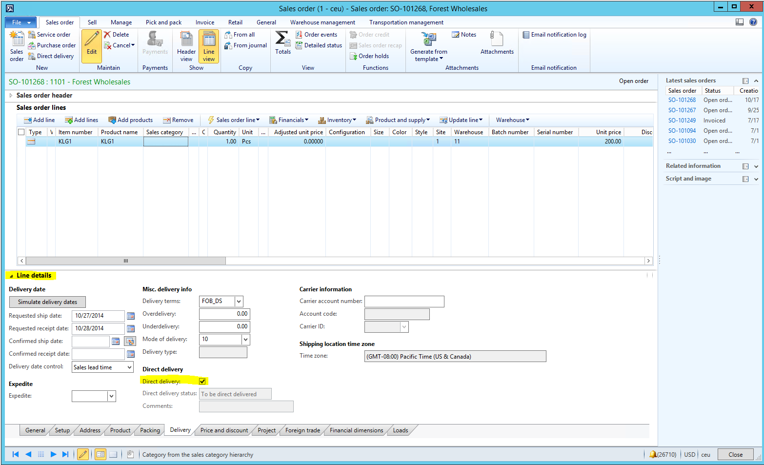Open the Delivery terms dropdown
Screen dimensions: 764x465
[239, 301]
